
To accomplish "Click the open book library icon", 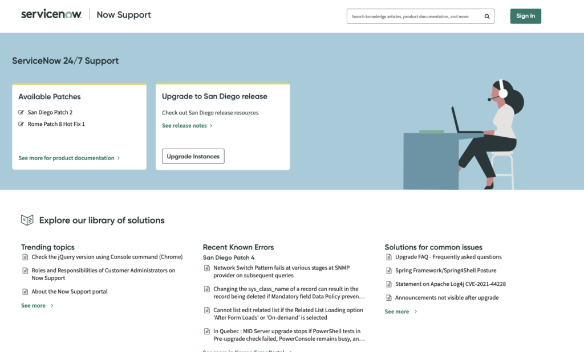I will pyautogui.click(x=27, y=220).
